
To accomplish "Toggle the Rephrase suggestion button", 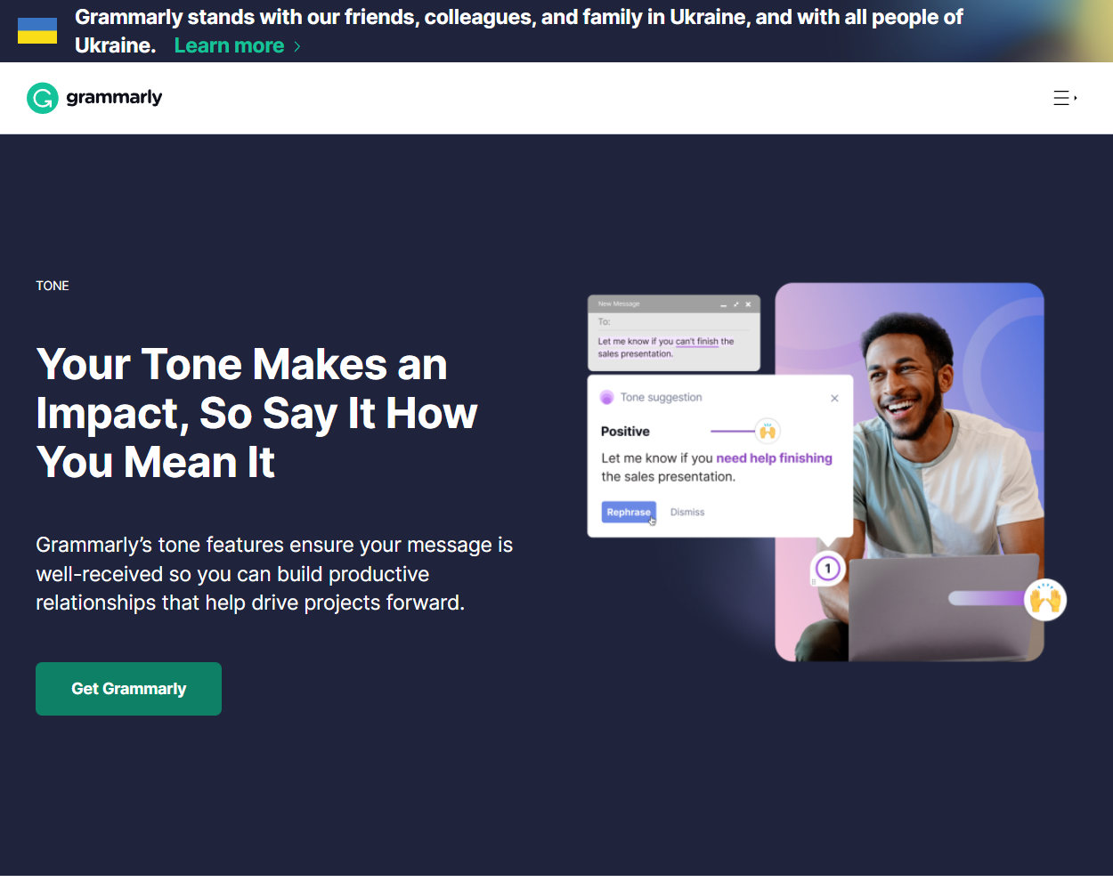I will pyautogui.click(x=628, y=512).
